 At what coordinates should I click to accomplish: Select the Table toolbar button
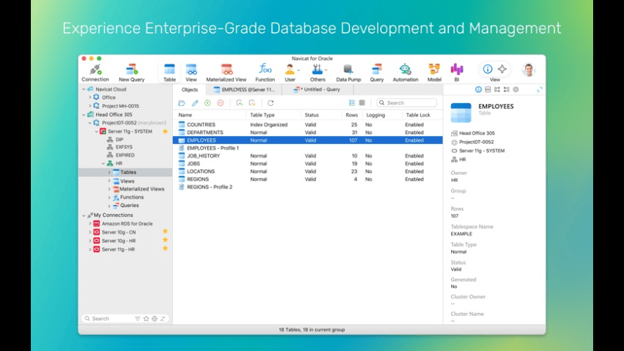pos(169,73)
